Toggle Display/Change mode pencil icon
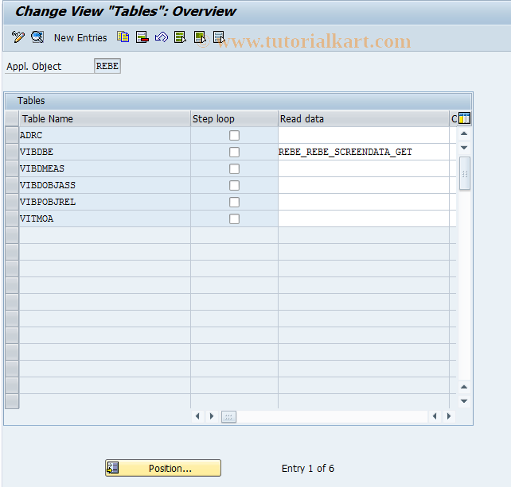The width and height of the screenshot is (511, 487). [x=18, y=37]
